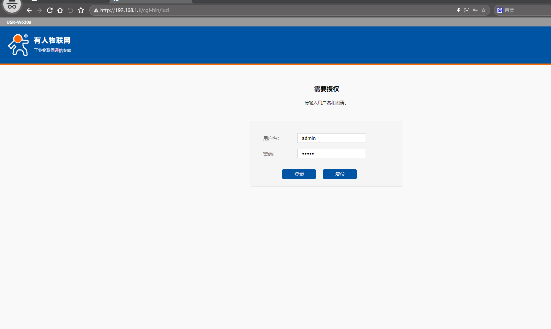Click the 登录 login button
Image resolution: width=551 pixels, height=329 pixels.
[299, 174]
